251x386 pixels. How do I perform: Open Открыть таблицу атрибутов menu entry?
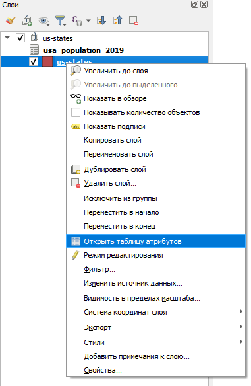155,241
